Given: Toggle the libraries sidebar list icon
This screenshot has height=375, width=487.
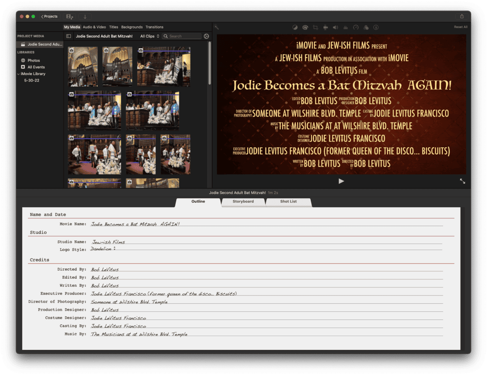Looking at the screenshot, I should coord(69,36).
